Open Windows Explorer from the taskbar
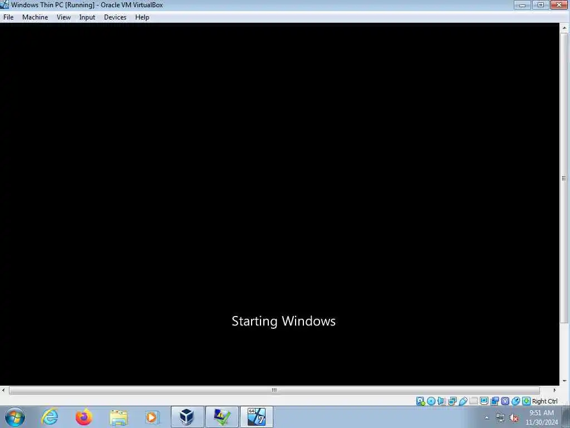 point(119,417)
